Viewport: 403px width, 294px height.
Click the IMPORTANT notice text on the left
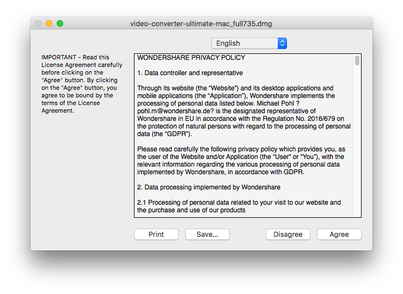[x=82, y=84]
